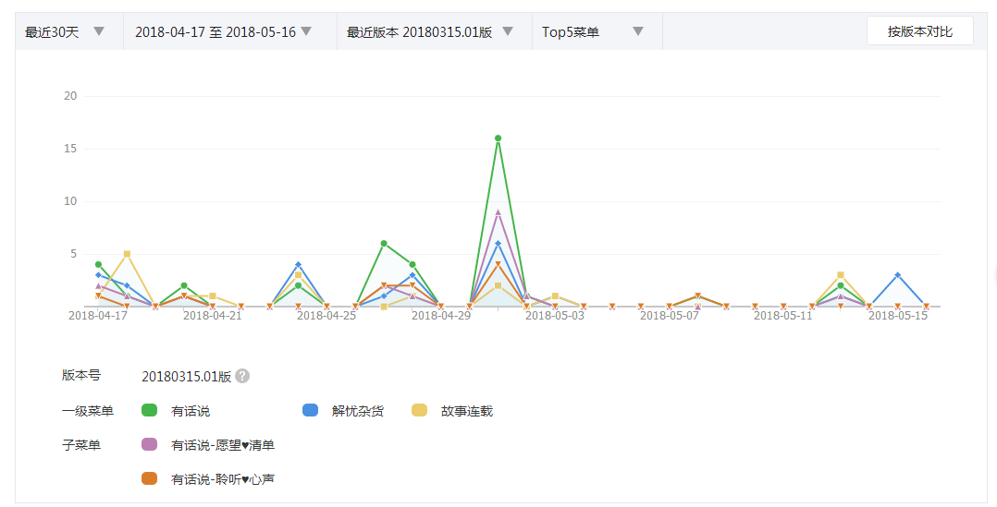Open the 2018-04-17 至 2018-05-16 date picker
Viewport: 997px width, 507px height.
(223, 31)
